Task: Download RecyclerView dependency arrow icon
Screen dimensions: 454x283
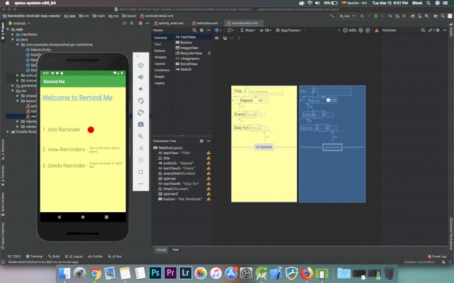Action: [209, 53]
